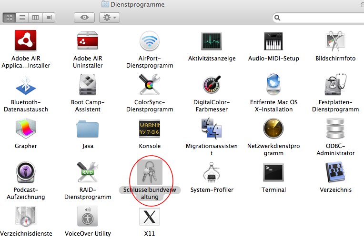Open the Terminal icon
Viewport: 364px width, 239px height.
273,172
